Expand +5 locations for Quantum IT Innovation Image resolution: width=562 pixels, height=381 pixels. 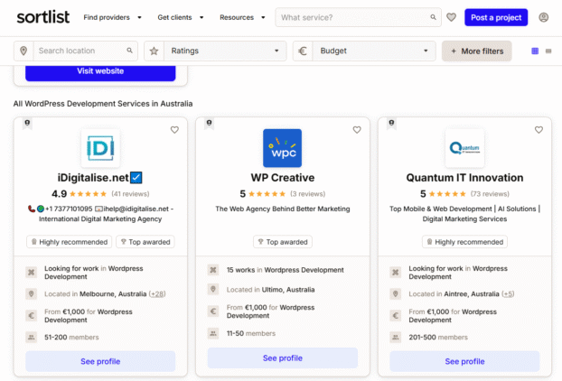pos(508,294)
